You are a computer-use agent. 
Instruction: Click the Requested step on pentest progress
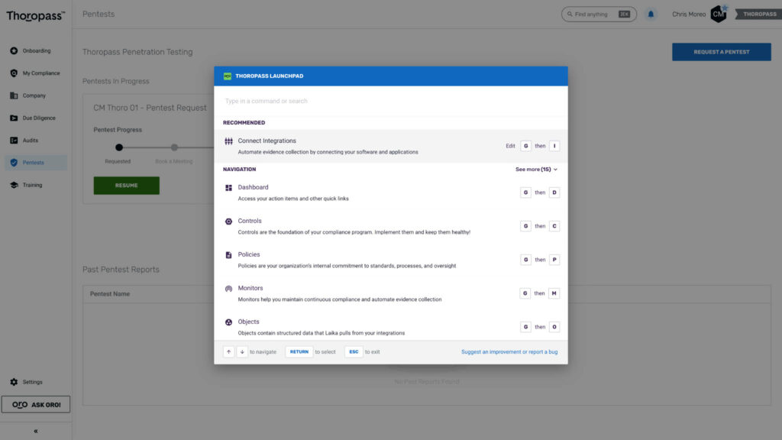pos(118,147)
